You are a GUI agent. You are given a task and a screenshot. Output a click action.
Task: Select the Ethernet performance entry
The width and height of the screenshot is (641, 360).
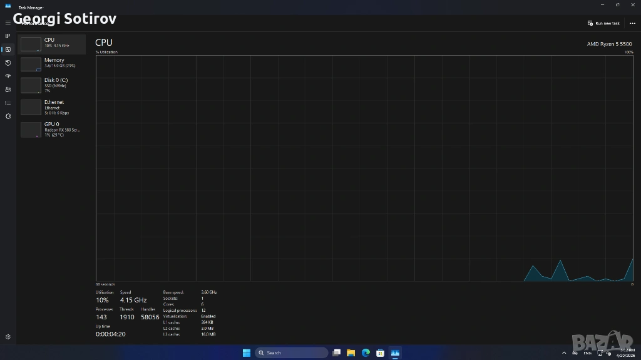click(x=52, y=107)
